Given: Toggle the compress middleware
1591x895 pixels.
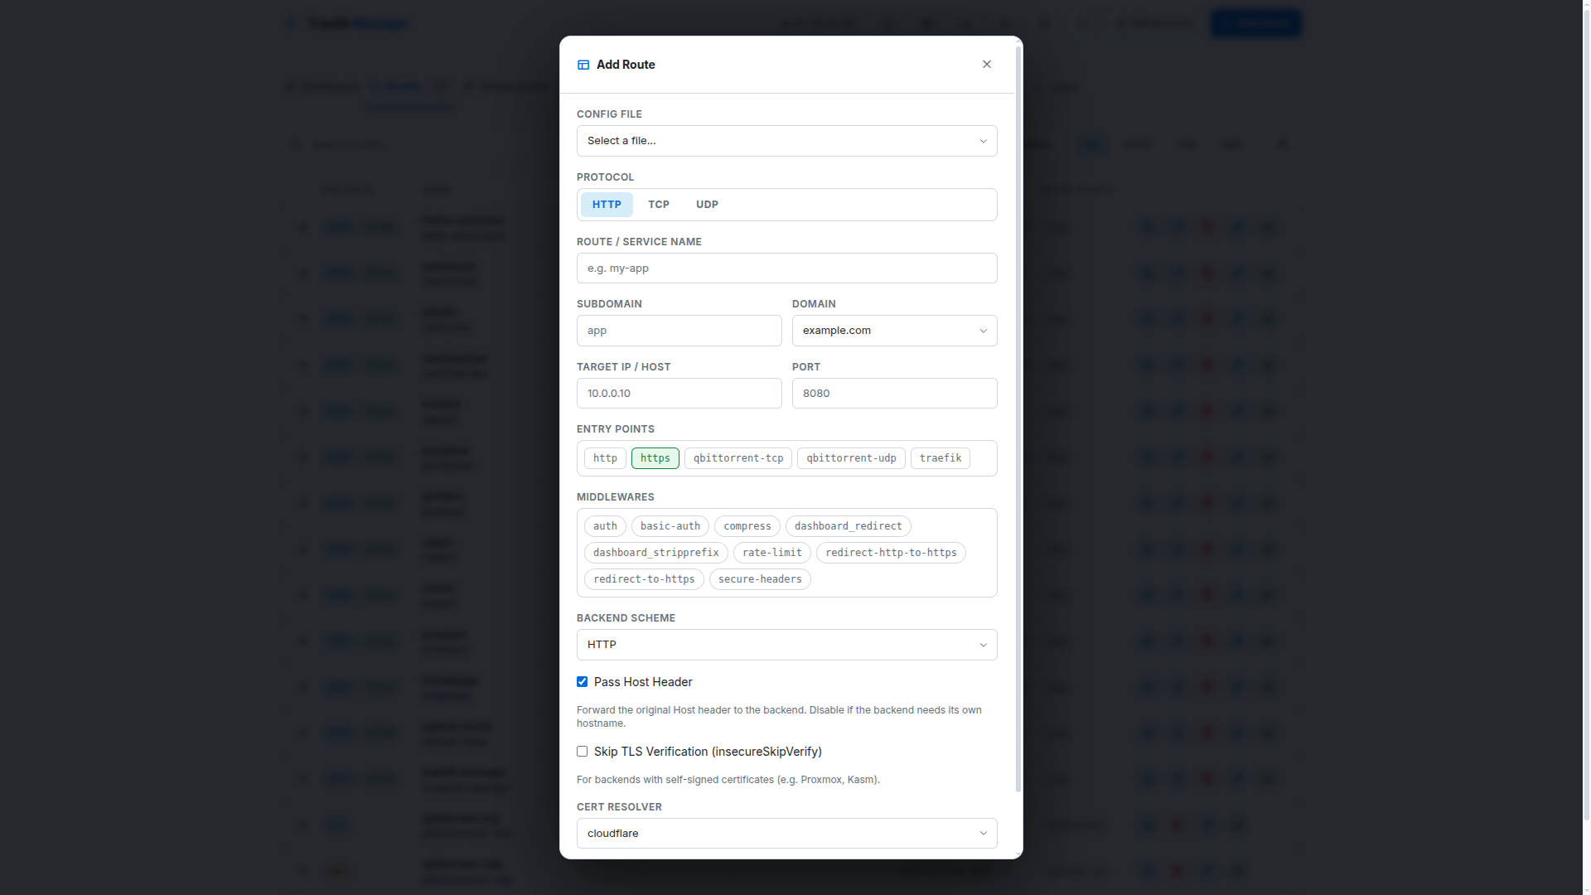Looking at the screenshot, I should (747, 526).
